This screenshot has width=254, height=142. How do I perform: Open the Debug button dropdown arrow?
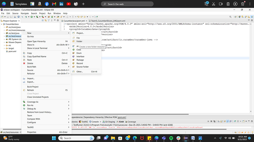(29, 17)
